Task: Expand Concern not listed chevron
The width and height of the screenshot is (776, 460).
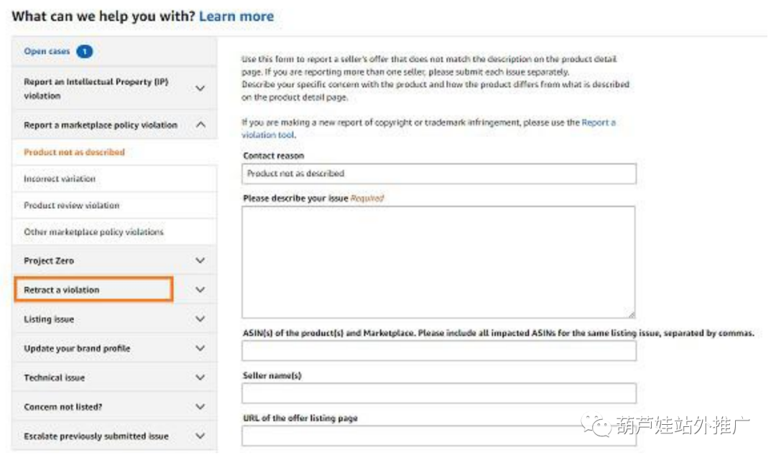Action: [200, 407]
